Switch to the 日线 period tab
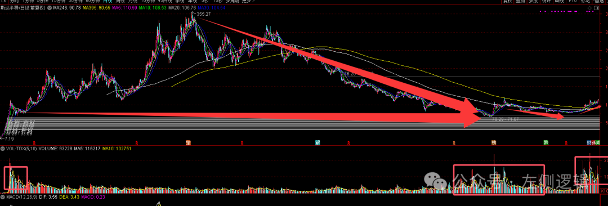The width and height of the screenshot is (608, 206). point(108,2)
